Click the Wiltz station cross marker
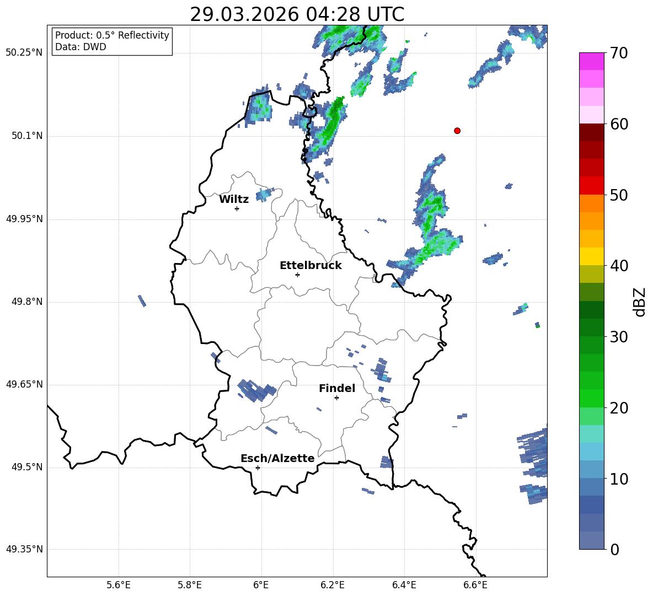This screenshot has height=596, width=653. click(237, 208)
